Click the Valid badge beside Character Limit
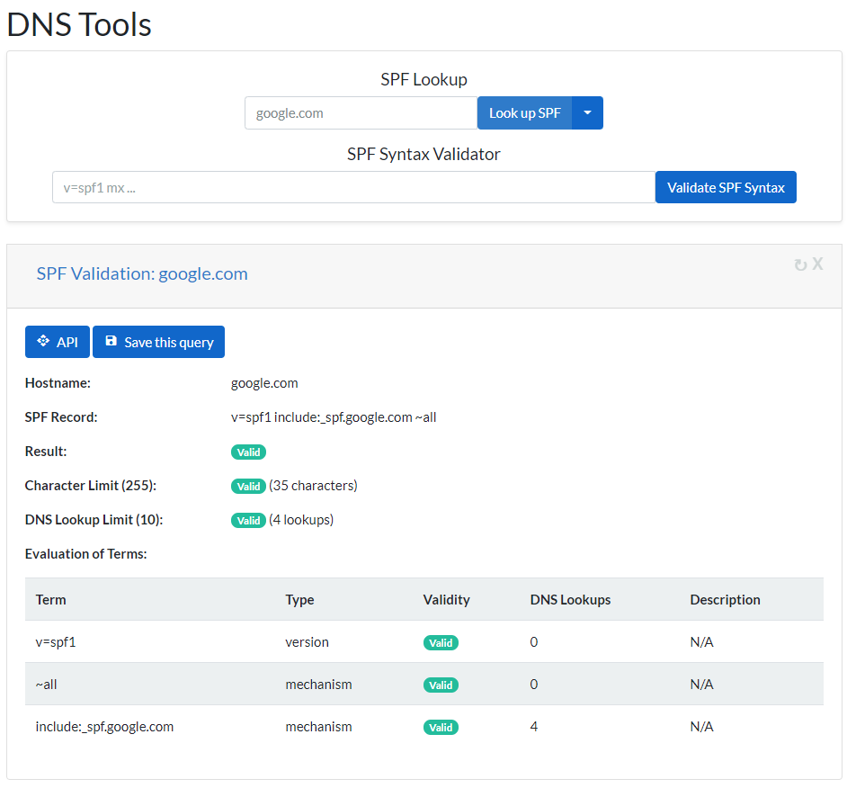 point(248,486)
